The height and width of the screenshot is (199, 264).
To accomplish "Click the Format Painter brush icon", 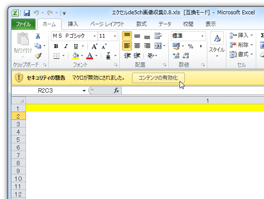I will (38, 56).
